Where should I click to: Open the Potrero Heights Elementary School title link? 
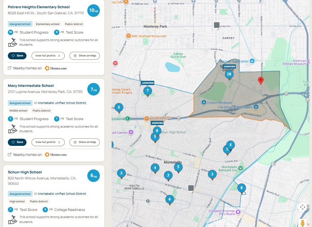pyautogui.click(x=39, y=7)
